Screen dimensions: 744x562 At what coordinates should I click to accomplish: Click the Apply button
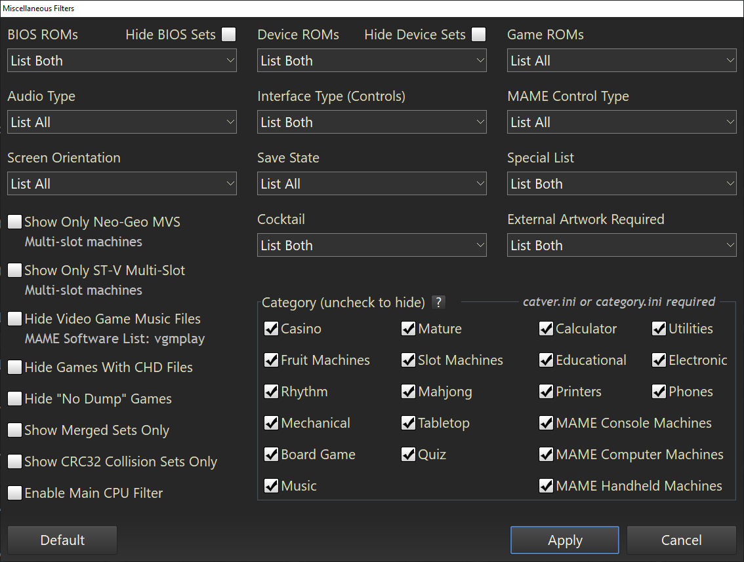coord(564,540)
